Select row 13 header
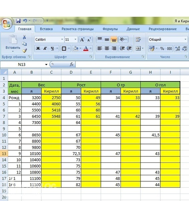The width and height of the screenshot is (189, 201). 4,153
